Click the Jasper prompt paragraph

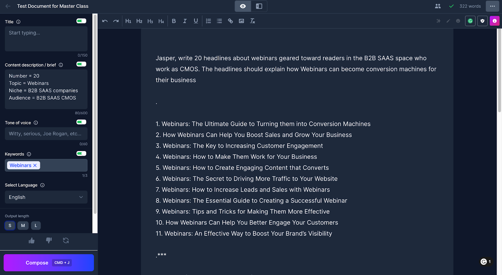click(x=296, y=69)
